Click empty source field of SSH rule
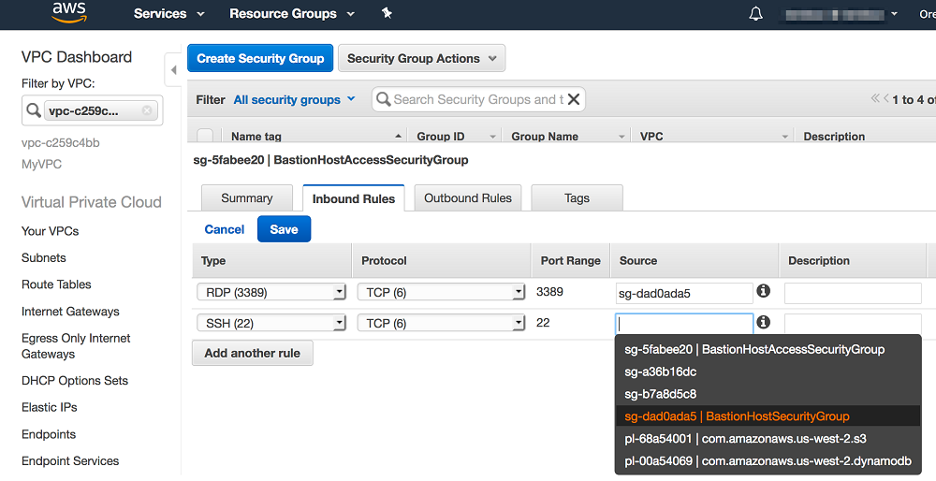The width and height of the screenshot is (936, 481). point(684,324)
